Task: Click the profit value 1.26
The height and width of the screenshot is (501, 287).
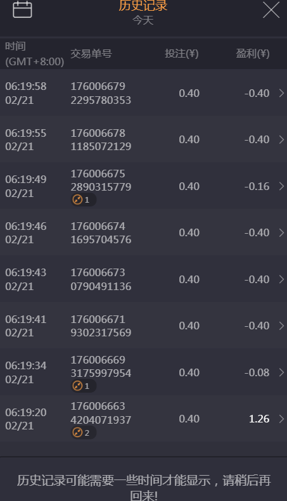Action: click(x=259, y=419)
